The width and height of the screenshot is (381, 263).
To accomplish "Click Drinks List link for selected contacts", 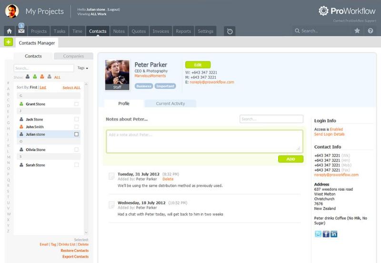I will (x=67, y=244).
